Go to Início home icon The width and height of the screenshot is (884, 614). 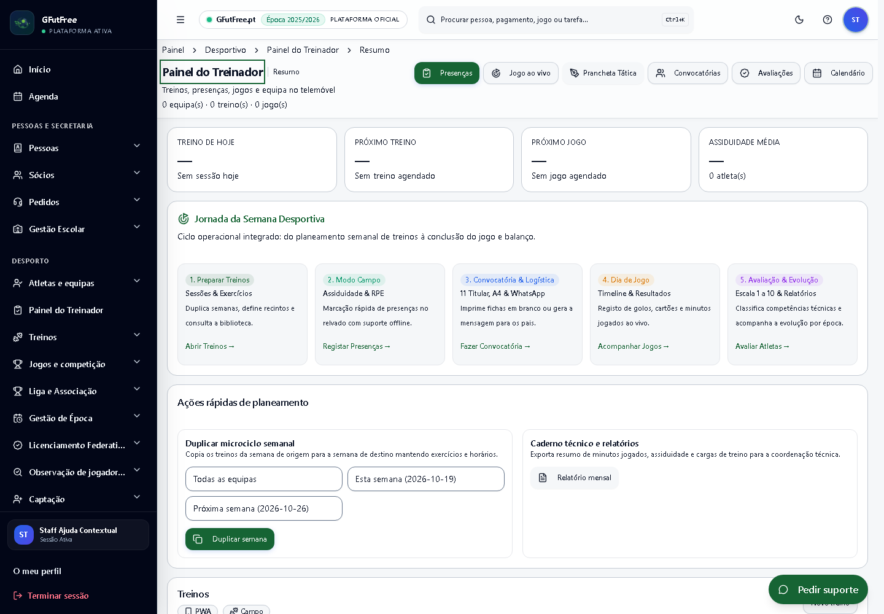(x=18, y=69)
